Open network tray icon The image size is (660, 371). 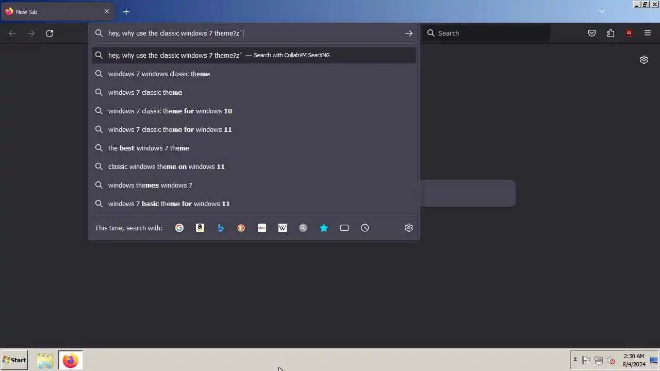coord(599,360)
